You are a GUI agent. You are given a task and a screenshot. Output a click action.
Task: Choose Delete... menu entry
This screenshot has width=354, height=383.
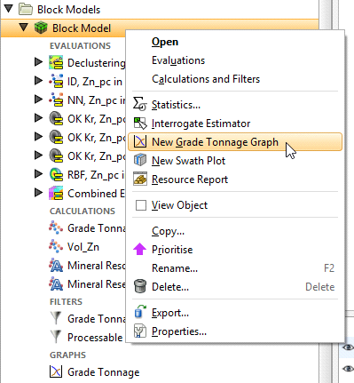(x=235, y=287)
